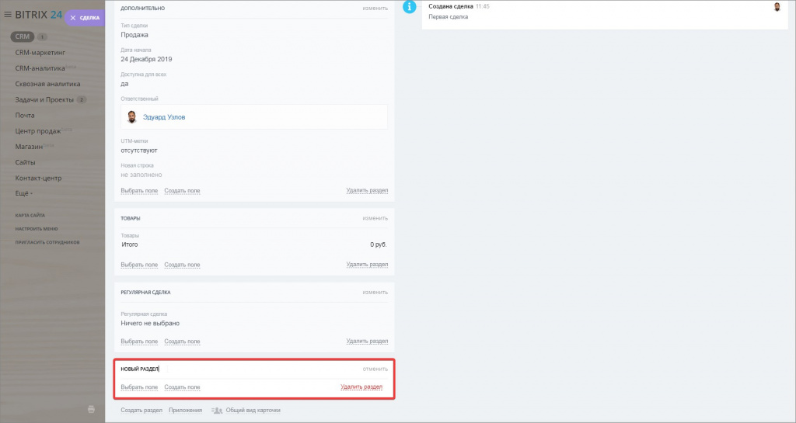Open CRM menu item
This screenshot has height=423, width=796.
point(23,36)
